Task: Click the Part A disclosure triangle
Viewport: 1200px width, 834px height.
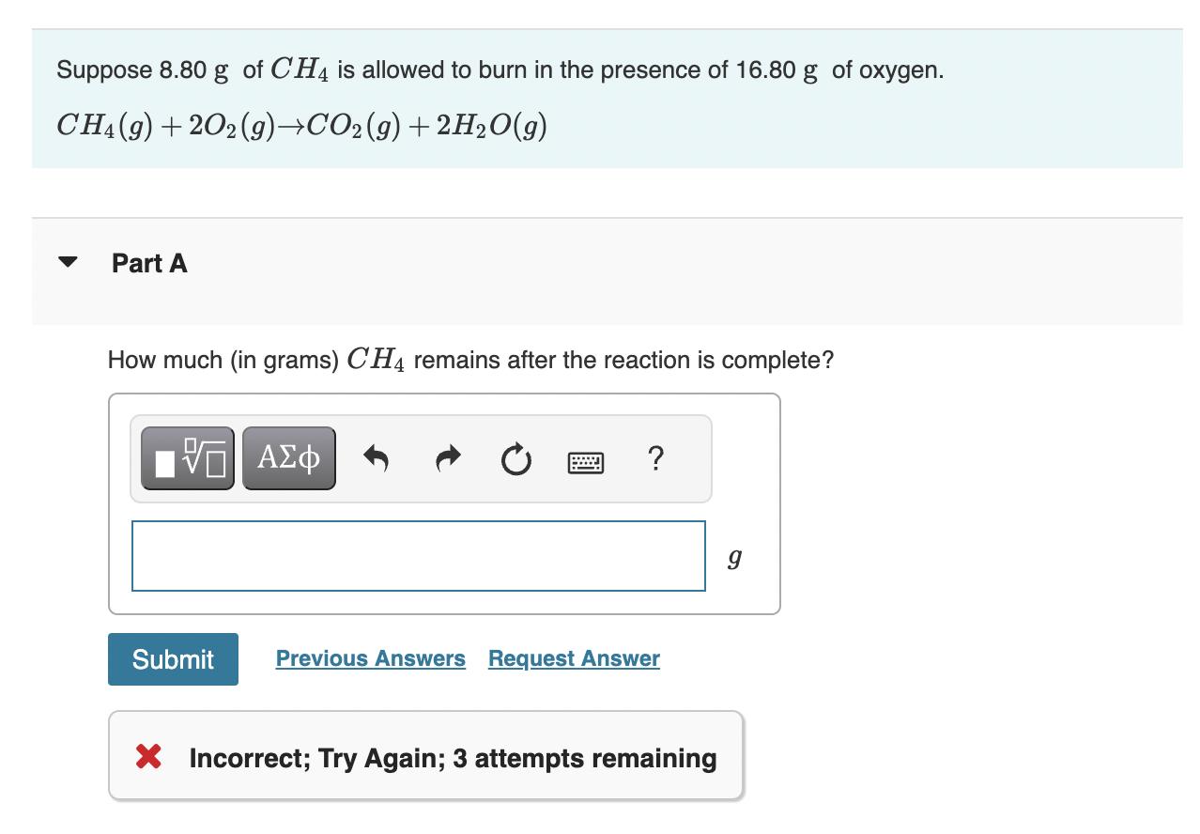Action: 67,262
